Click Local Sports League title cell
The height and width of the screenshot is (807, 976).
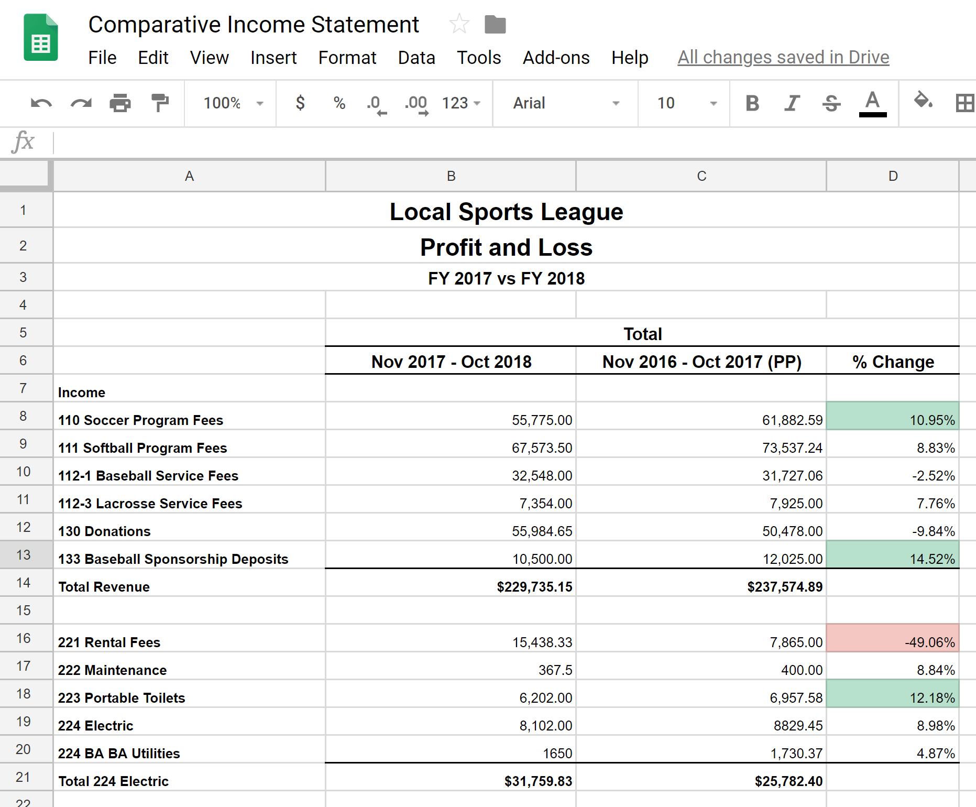pos(506,210)
